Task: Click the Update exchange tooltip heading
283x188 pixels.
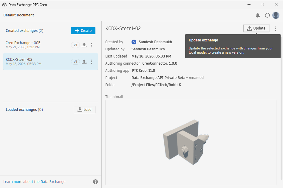Action: 203,40
